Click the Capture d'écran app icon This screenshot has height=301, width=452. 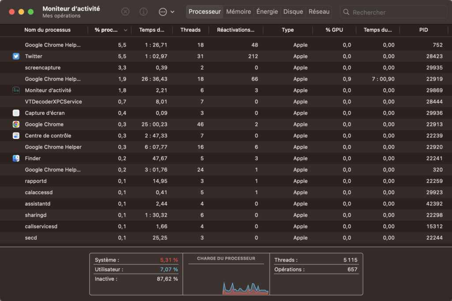coord(16,113)
